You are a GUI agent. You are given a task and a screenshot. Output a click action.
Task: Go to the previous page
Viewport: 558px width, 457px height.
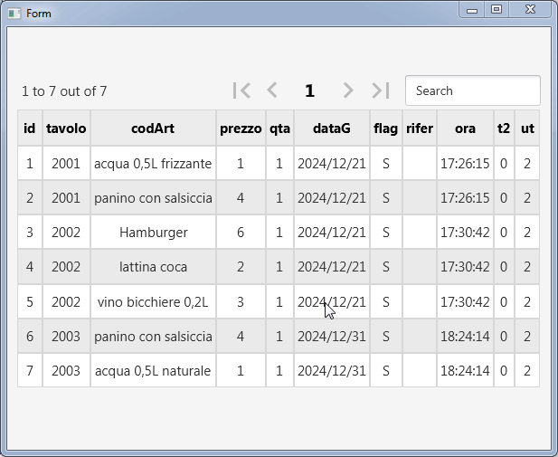click(272, 90)
